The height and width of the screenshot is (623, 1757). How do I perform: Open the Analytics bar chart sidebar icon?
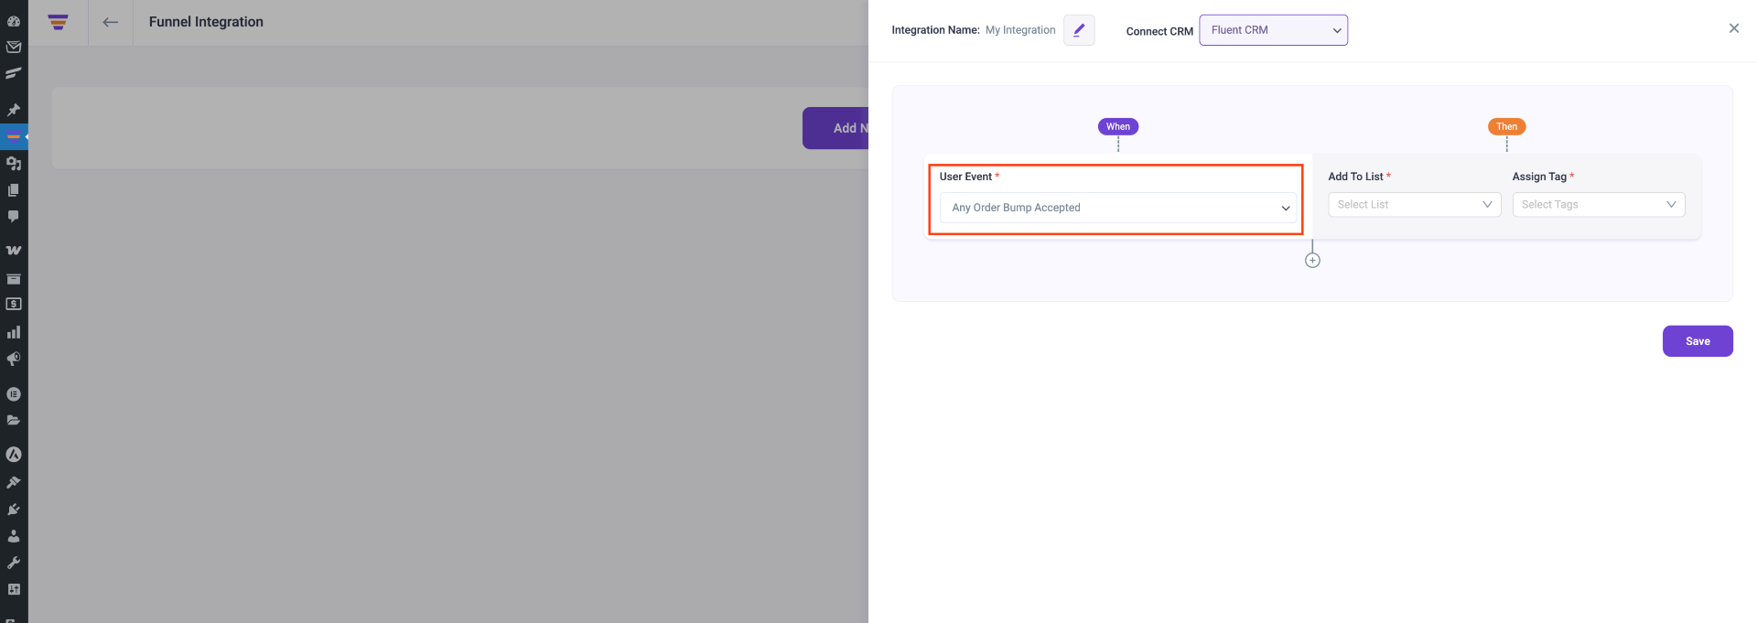(14, 332)
